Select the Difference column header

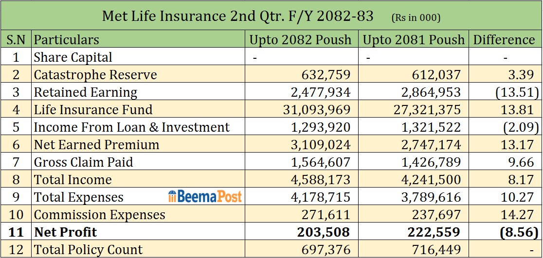pos(504,39)
